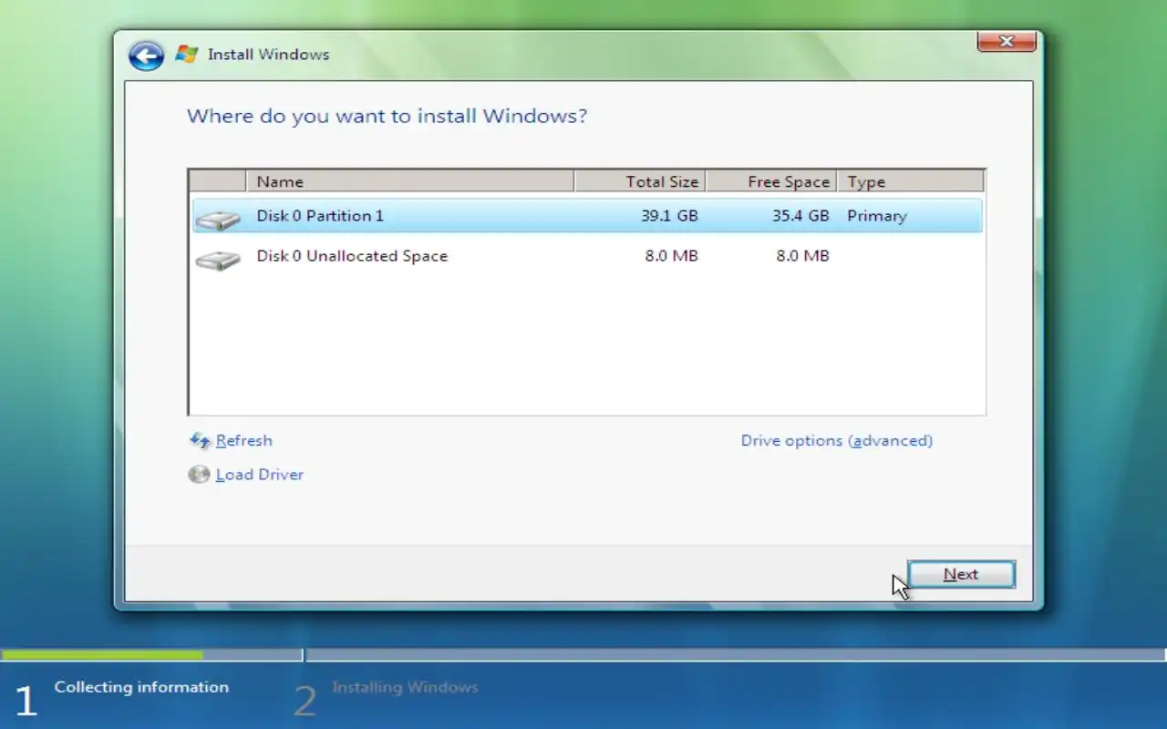Click the Primary type cell
The height and width of the screenshot is (729, 1167).
tap(877, 216)
